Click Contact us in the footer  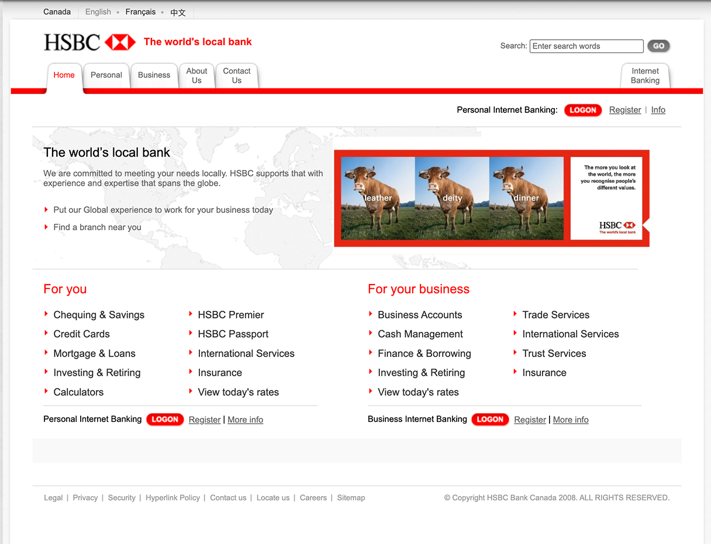coord(228,498)
